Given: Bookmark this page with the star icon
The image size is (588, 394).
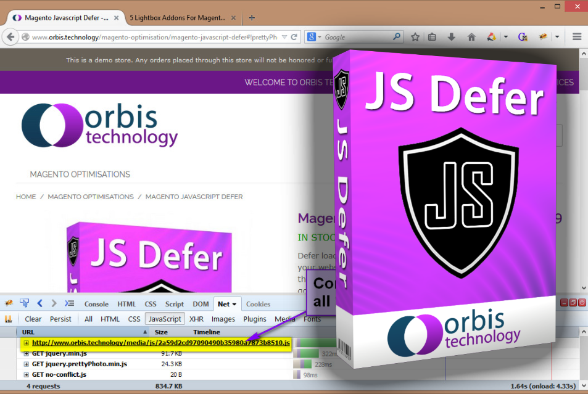Looking at the screenshot, I should coord(415,37).
